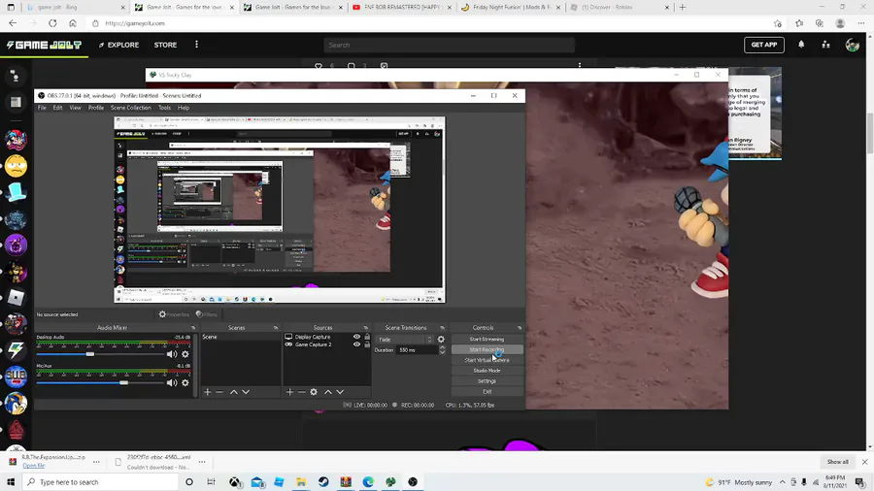Open Game Jolt three-dot more menu
Viewport: 874px width, 491px height.
pyautogui.click(x=196, y=45)
